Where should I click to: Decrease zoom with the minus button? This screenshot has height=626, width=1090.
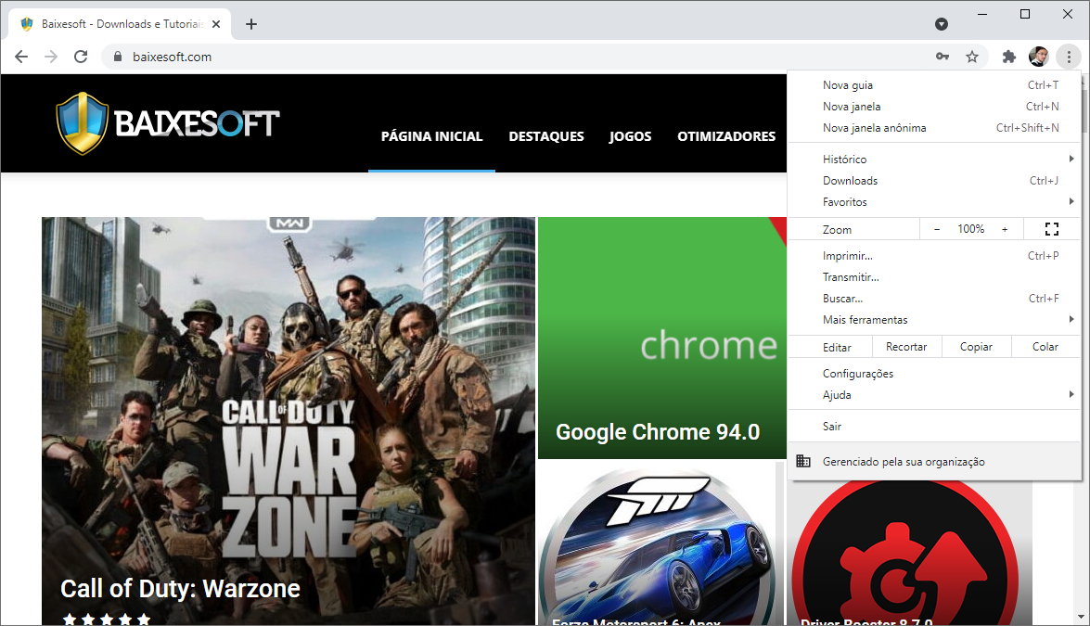point(937,229)
